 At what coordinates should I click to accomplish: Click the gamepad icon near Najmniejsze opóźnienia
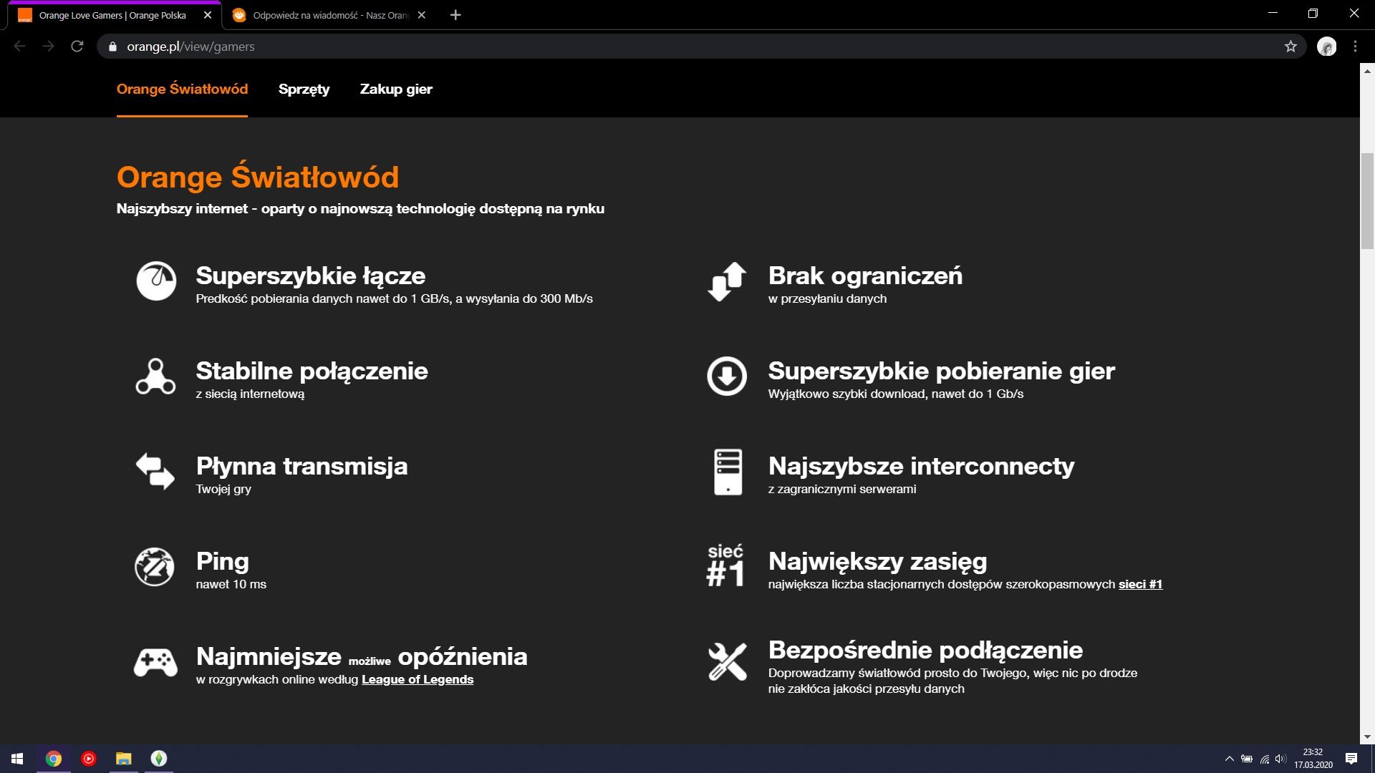[155, 662]
